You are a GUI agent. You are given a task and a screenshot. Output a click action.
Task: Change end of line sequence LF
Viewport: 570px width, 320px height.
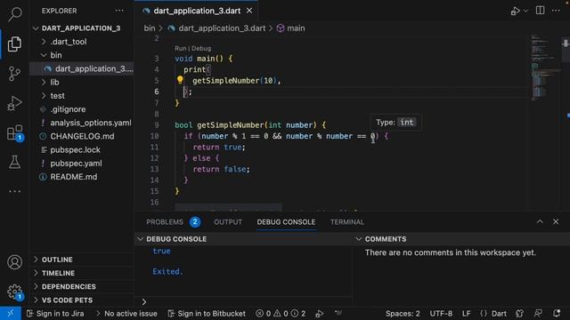pos(466,314)
